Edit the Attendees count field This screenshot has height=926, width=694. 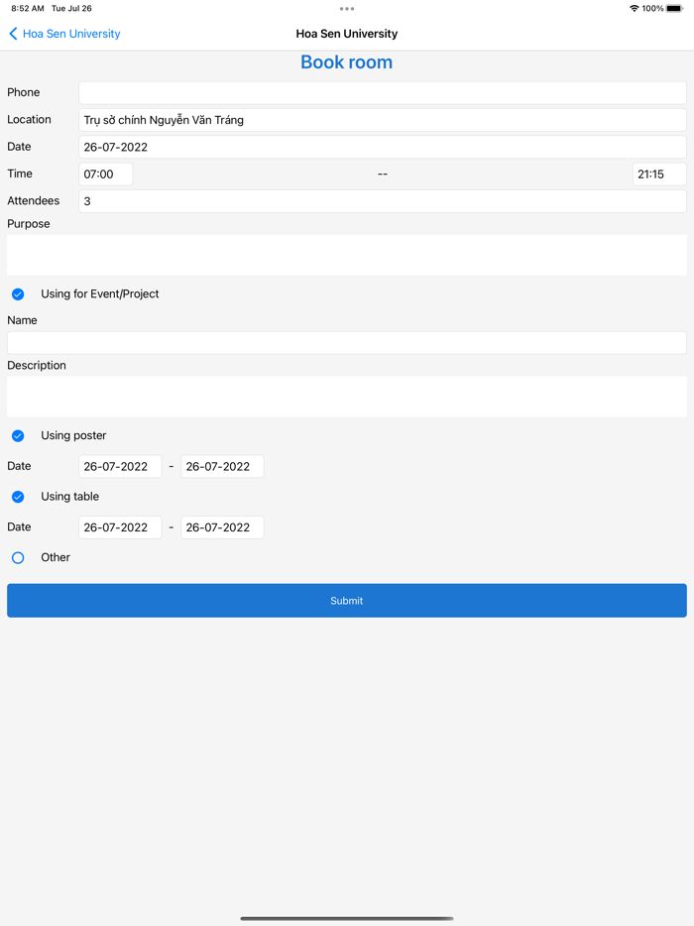382,201
